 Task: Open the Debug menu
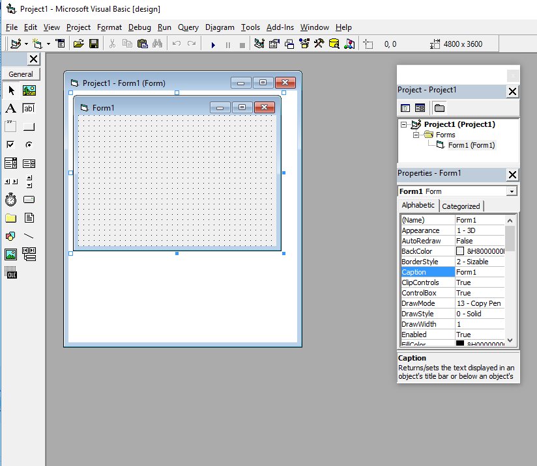[139, 27]
